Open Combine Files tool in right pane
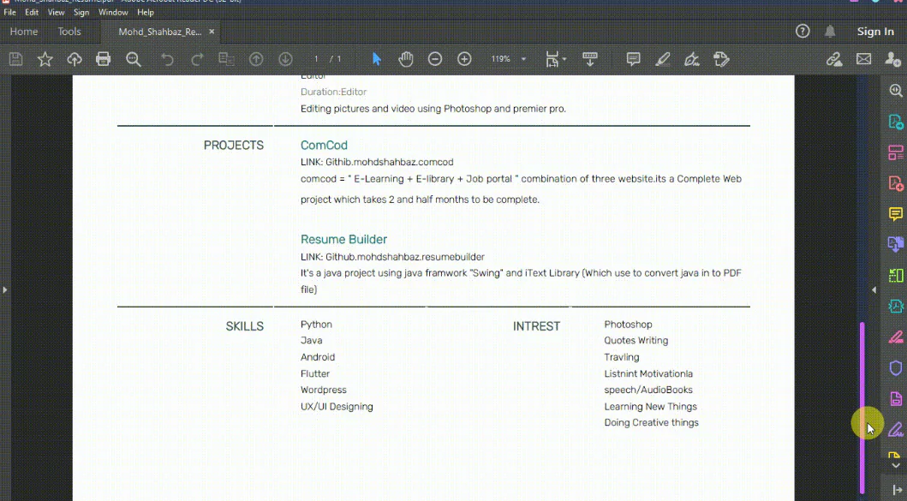The width and height of the screenshot is (907, 501). tap(895, 245)
